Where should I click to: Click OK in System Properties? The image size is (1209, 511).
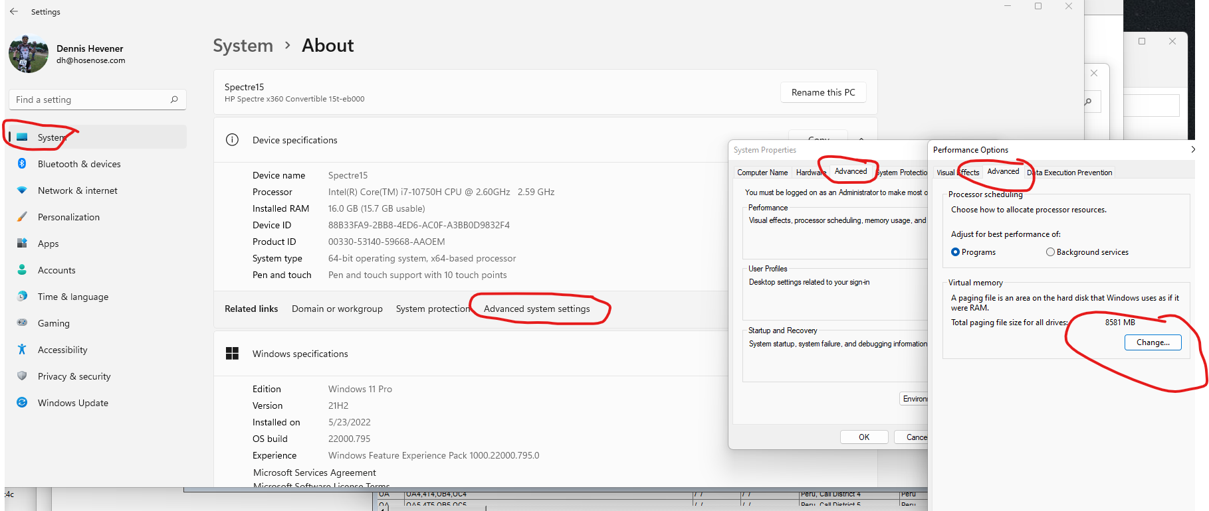coord(864,437)
